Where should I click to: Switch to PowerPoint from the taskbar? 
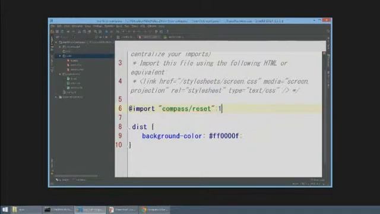122,210
